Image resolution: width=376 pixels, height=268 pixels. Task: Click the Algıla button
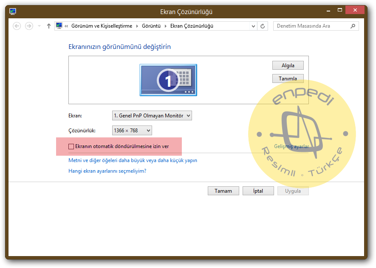tap(288, 66)
